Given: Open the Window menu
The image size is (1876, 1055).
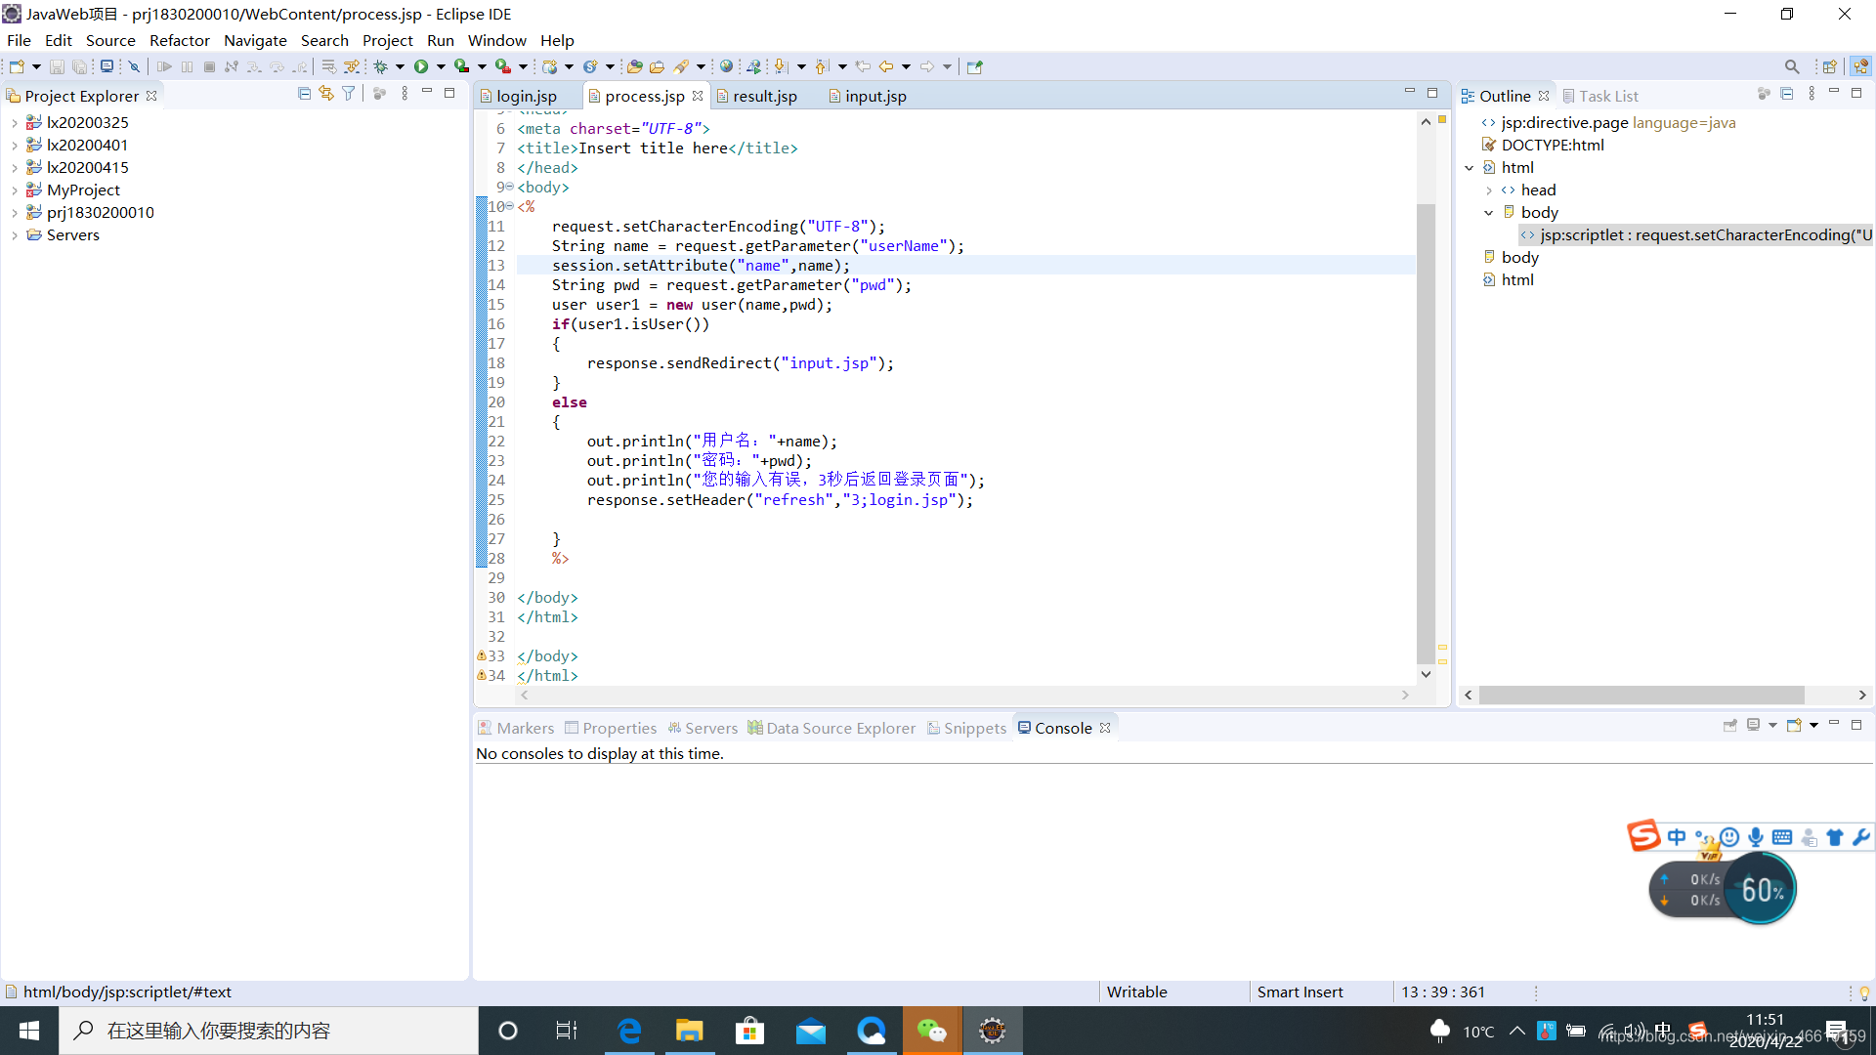Looking at the screenshot, I should (x=496, y=40).
